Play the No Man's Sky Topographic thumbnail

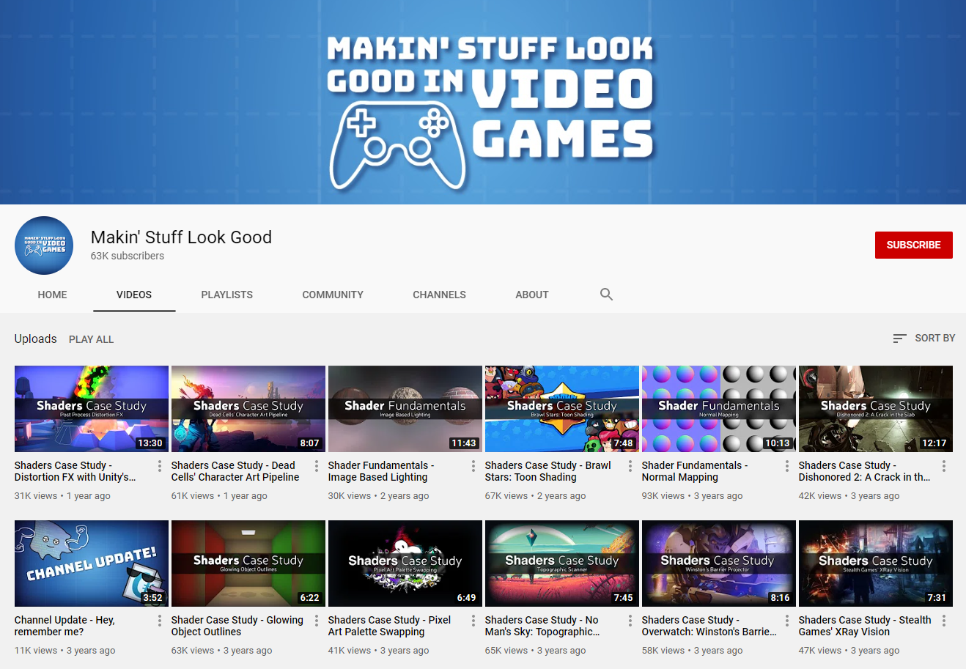tap(562, 563)
